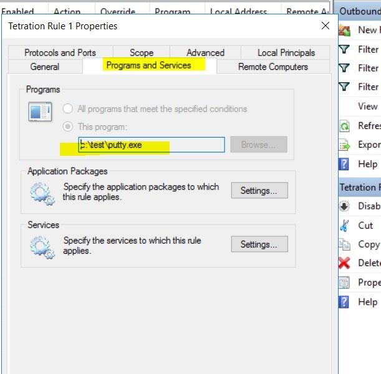The width and height of the screenshot is (381, 374).
Task: Click the Disable Rule arrow icon
Action: coord(344,206)
